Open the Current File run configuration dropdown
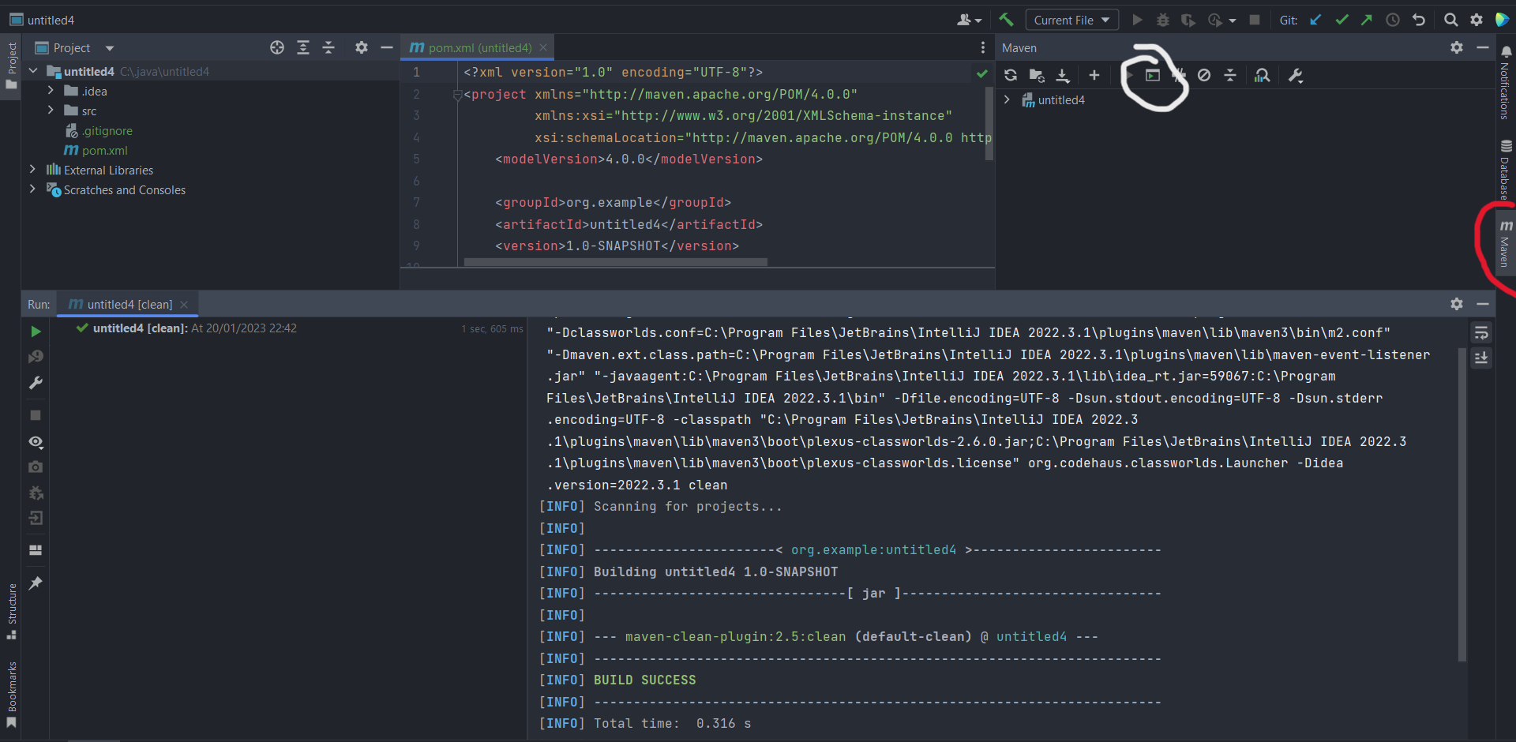 (1071, 20)
